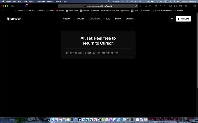
Task: Open RFG Studio's Share Drive bookmark
Action: [110, 11]
